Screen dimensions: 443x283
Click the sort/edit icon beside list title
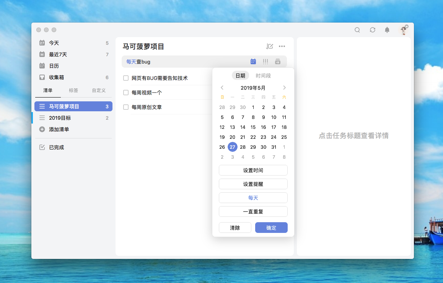tap(270, 46)
